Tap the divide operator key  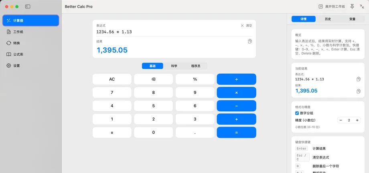pyautogui.click(x=237, y=79)
